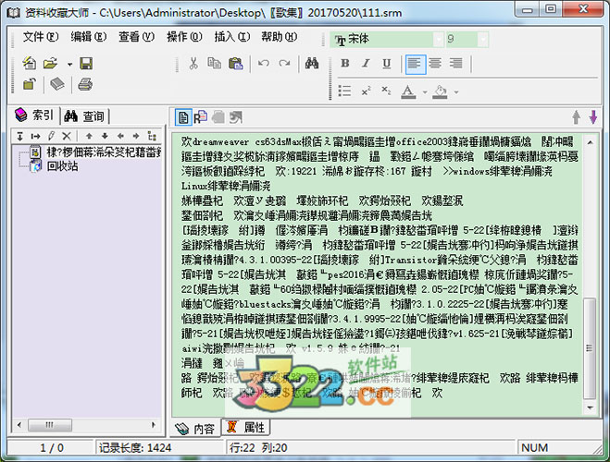This screenshot has width=610, height=462.
Task: Click the move node up arrow
Action: [x=89, y=136]
